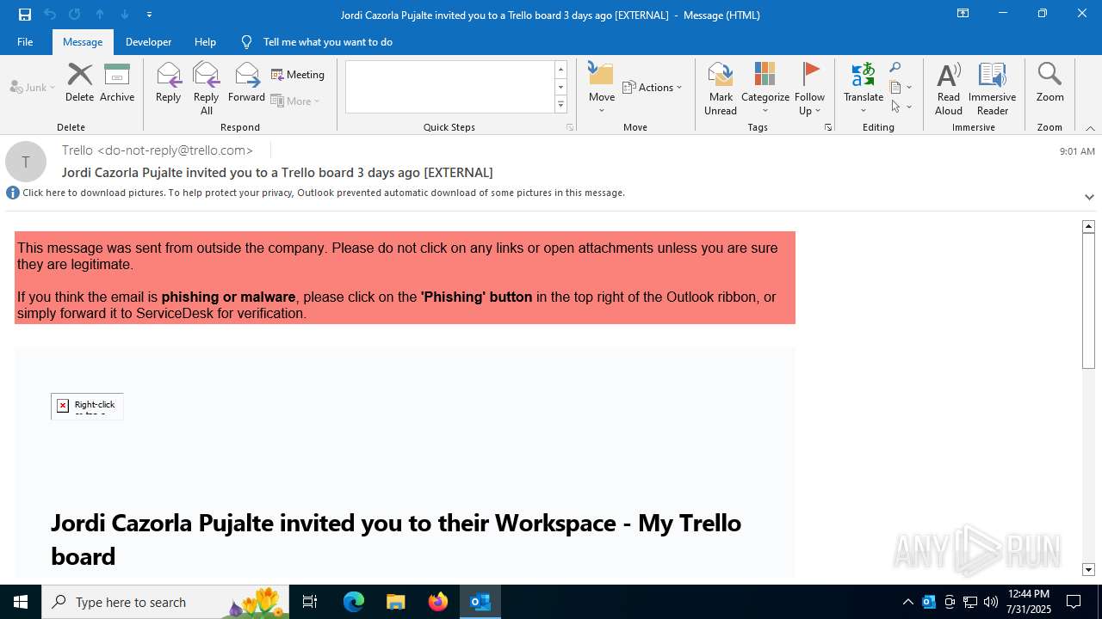The image size is (1102, 619).
Task: Go to the previous item with up arrow
Action: pyautogui.click(x=100, y=14)
